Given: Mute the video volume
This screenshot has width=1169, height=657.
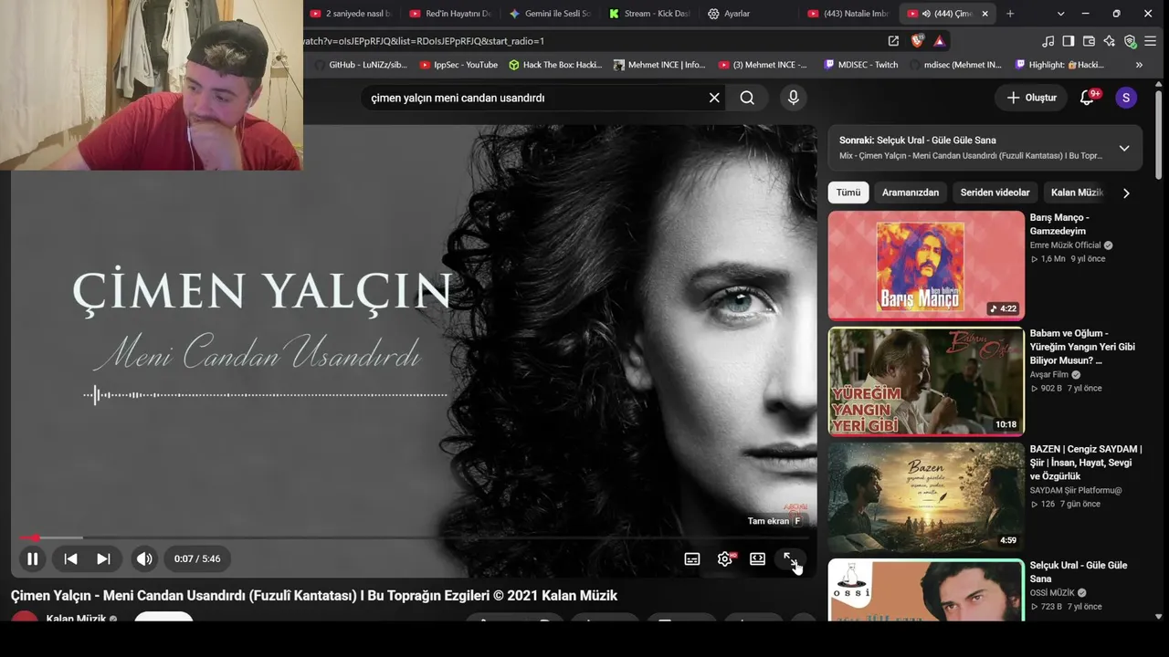Looking at the screenshot, I should pos(144,558).
